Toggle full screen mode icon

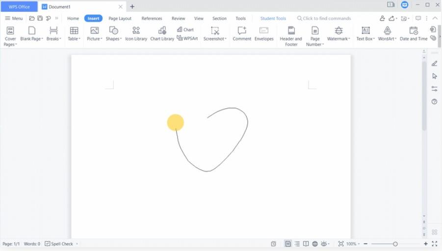(x=434, y=244)
